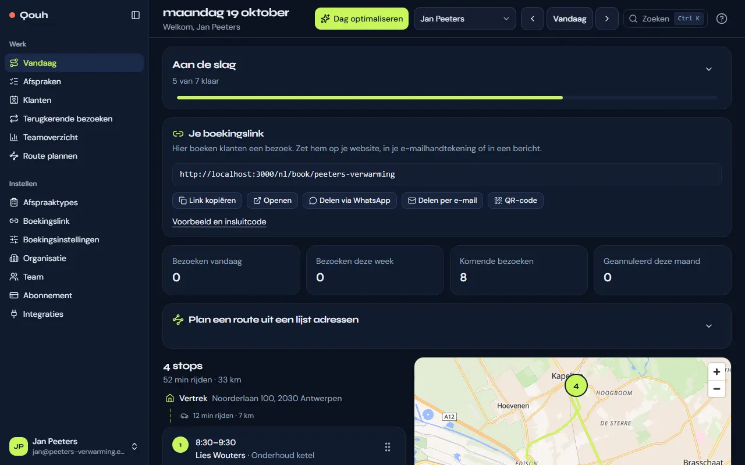Click the JP avatar
Viewport: 745px width, 465px height.
pos(19,446)
